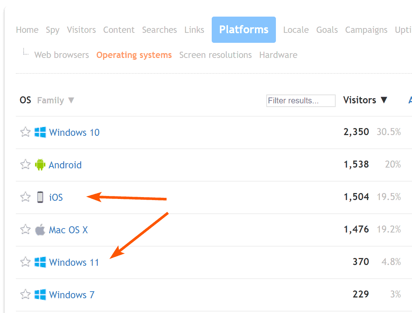Image resolution: width=412 pixels, height=313 pixels.
Task: Open the Campaigns section
Action: tap(366, 30)
